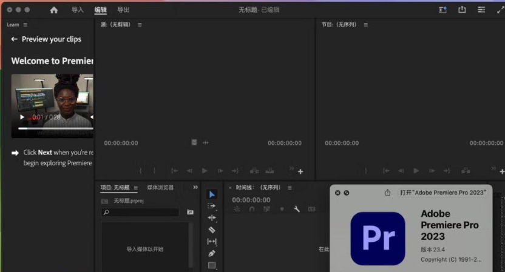Select the Slip tool

212,242
